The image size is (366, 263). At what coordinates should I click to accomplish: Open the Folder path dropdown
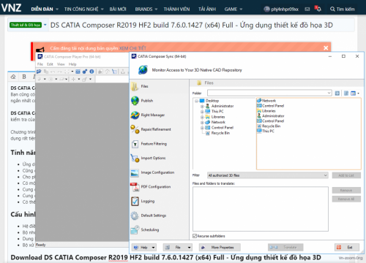(x=329, y=93)
